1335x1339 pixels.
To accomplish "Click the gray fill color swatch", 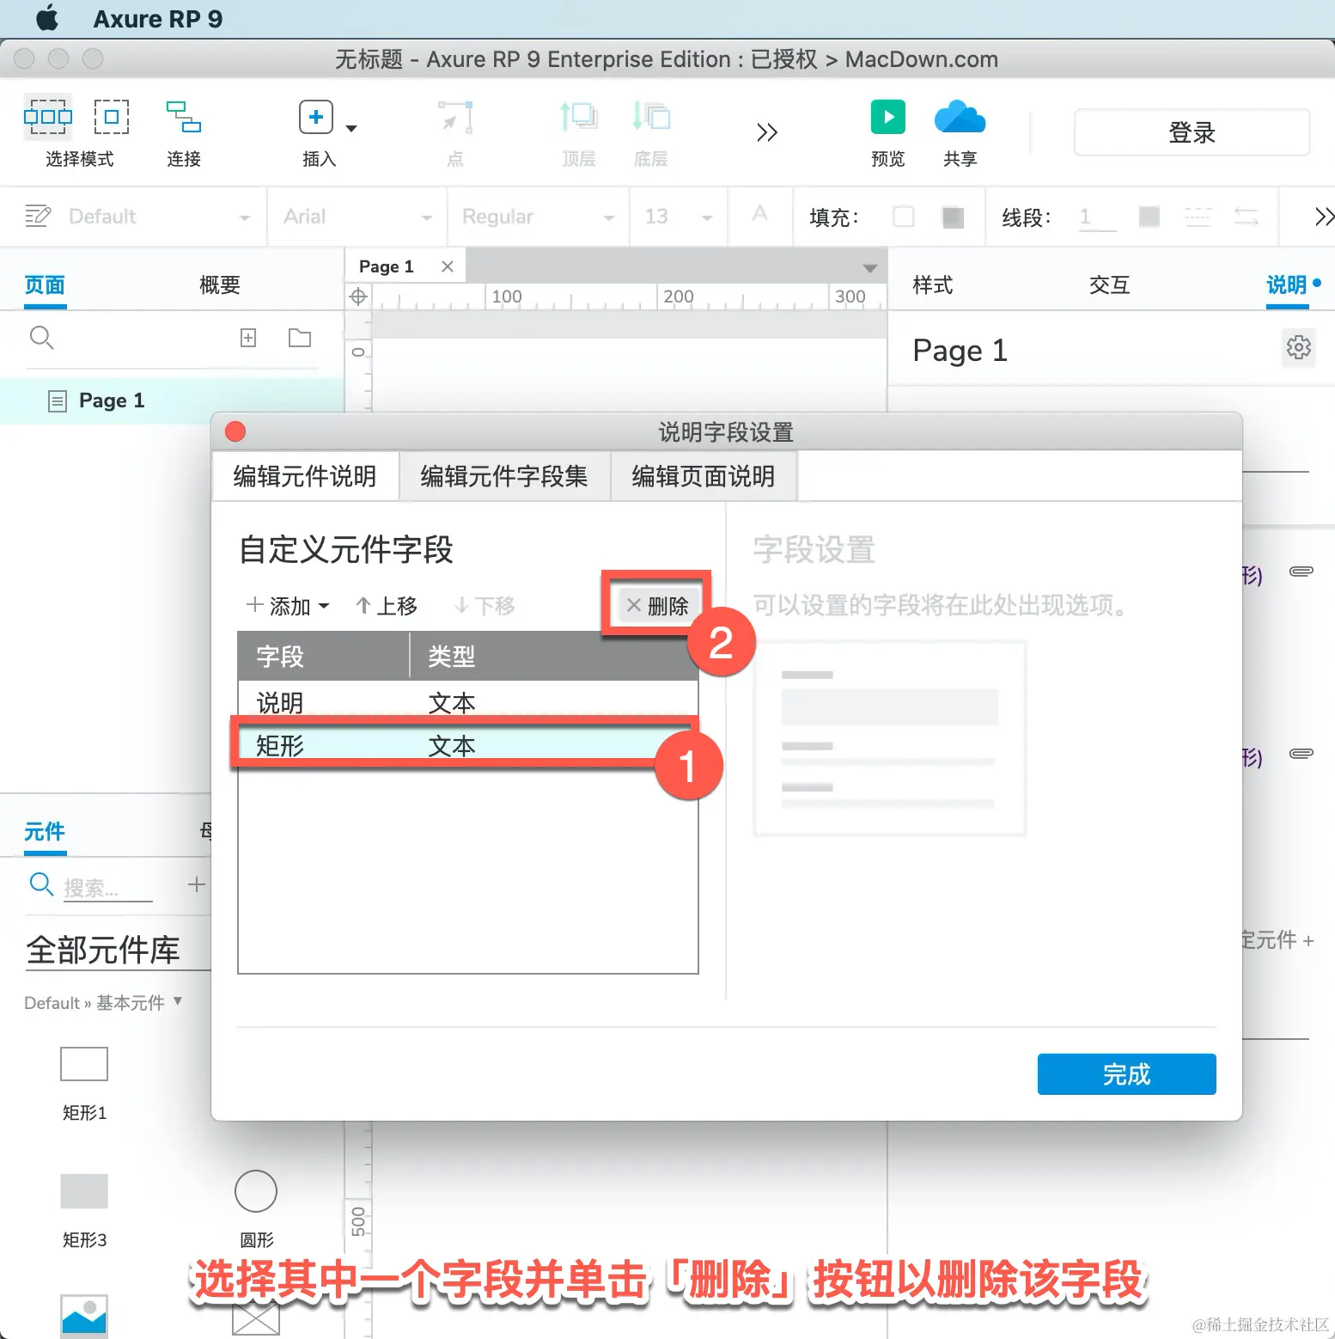I will click(x=953, y=217).
